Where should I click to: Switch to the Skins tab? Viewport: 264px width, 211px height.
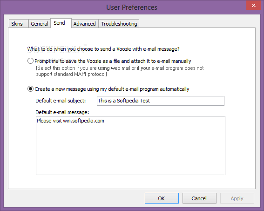pos(18,24)
